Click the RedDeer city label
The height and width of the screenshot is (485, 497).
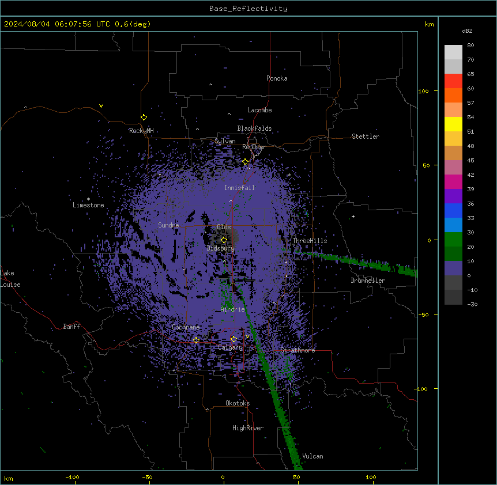point(254,147)
